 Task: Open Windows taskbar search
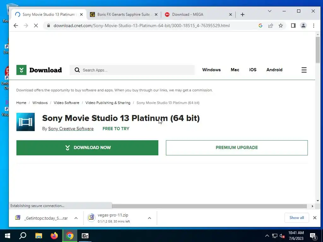tap(23, 236)
